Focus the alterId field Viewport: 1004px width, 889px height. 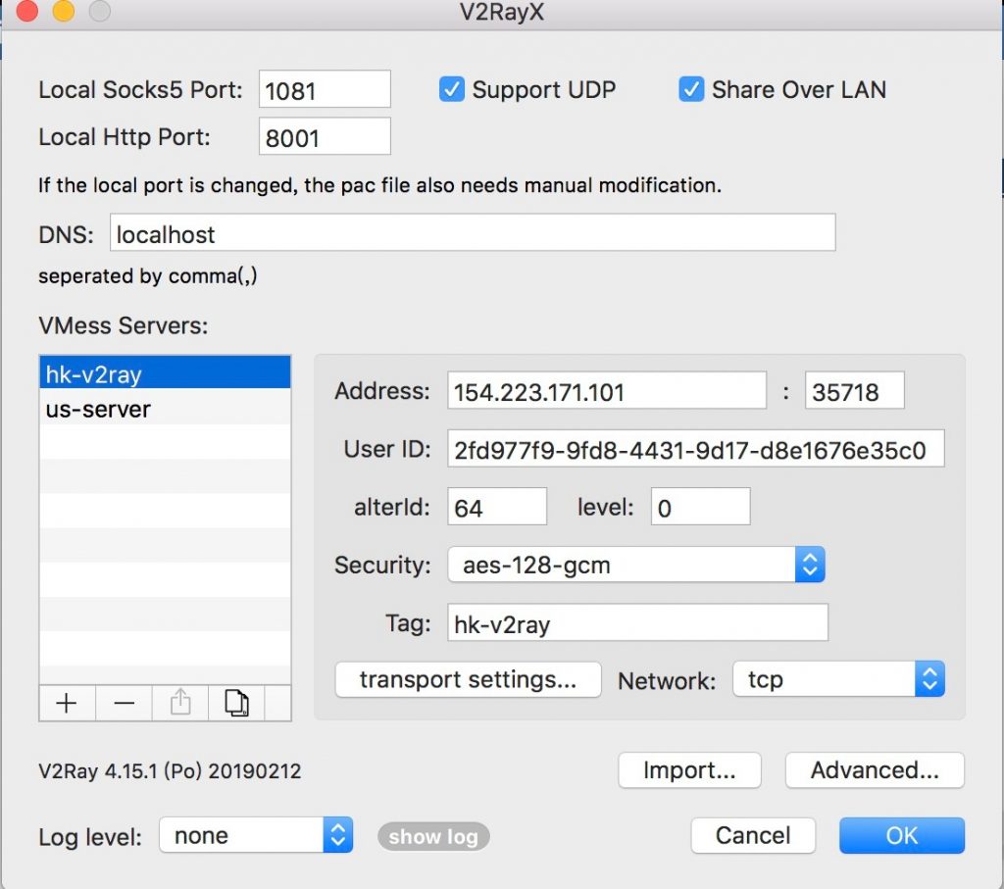pyautogui.click(x=497, y=507)
